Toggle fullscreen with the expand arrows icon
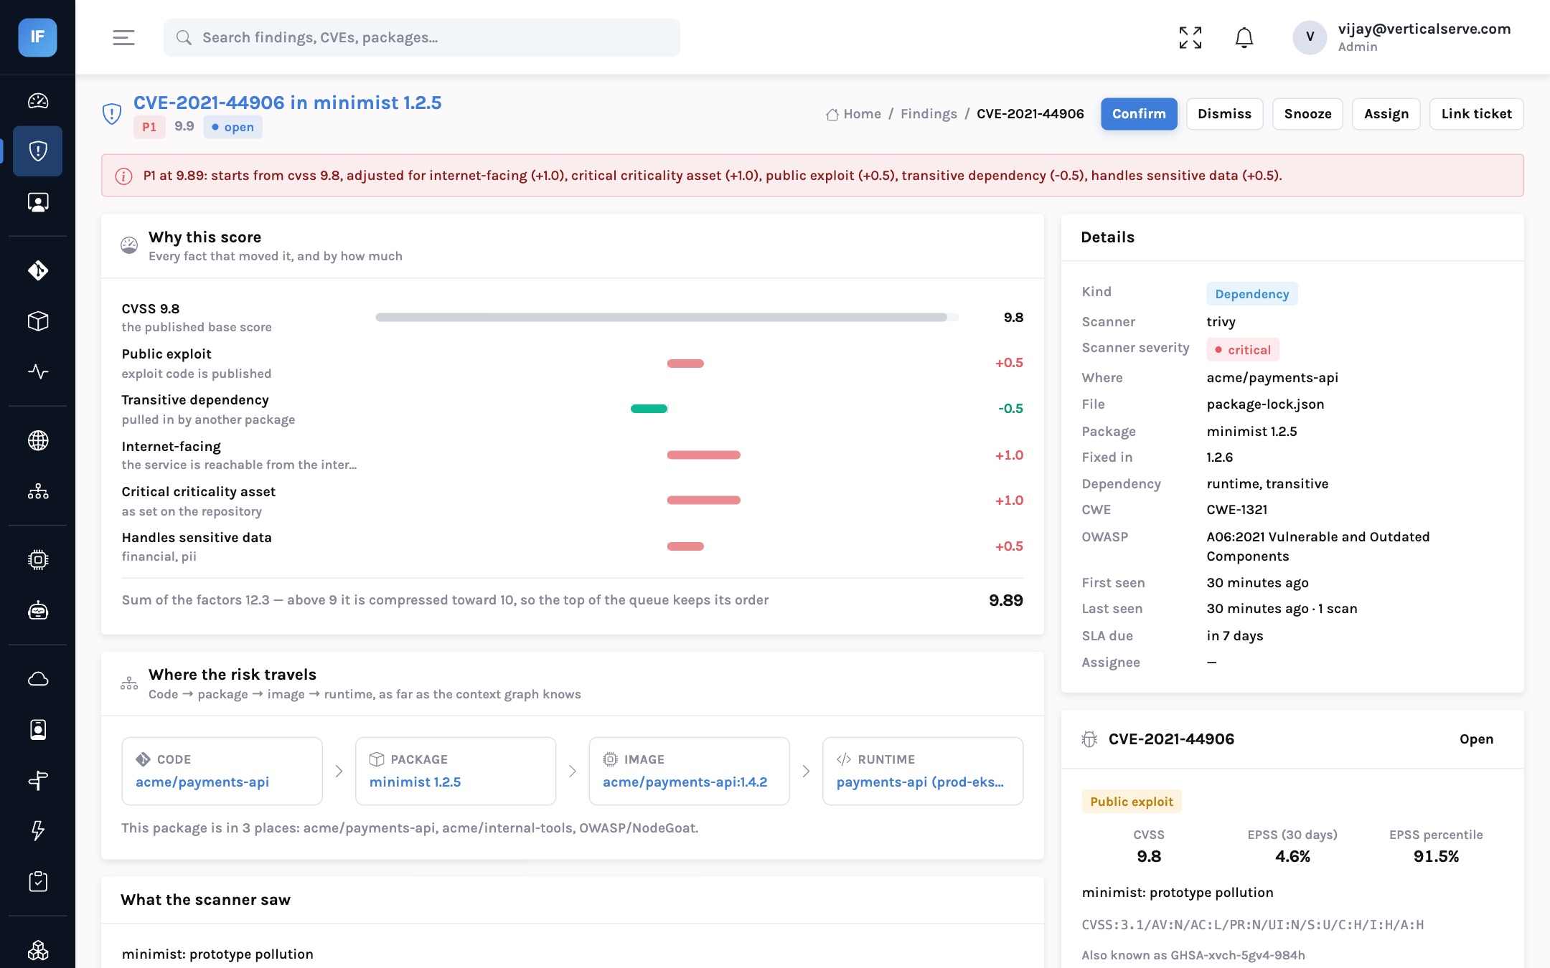Viewport: 1550px width, 968px height. click(x=1190, y=37)
